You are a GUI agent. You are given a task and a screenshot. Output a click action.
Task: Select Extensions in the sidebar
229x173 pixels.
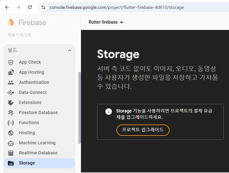39,102
